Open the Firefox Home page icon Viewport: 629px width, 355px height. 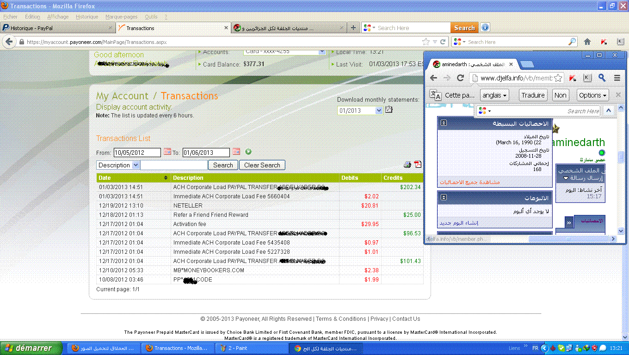[587, 42]
